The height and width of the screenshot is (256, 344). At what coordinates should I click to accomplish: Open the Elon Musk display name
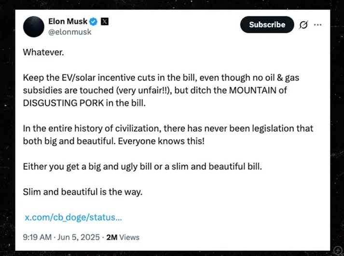click(x=68, y=22)
